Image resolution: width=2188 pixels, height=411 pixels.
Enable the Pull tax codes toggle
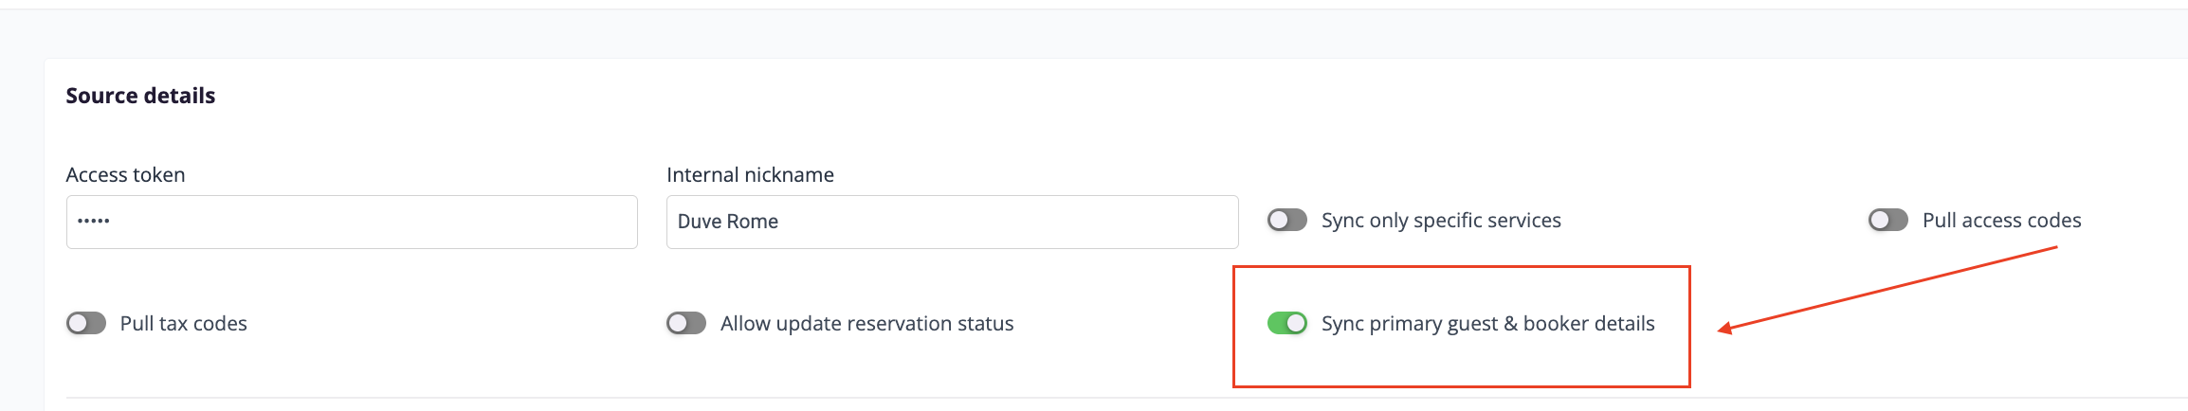coord(86,324)
